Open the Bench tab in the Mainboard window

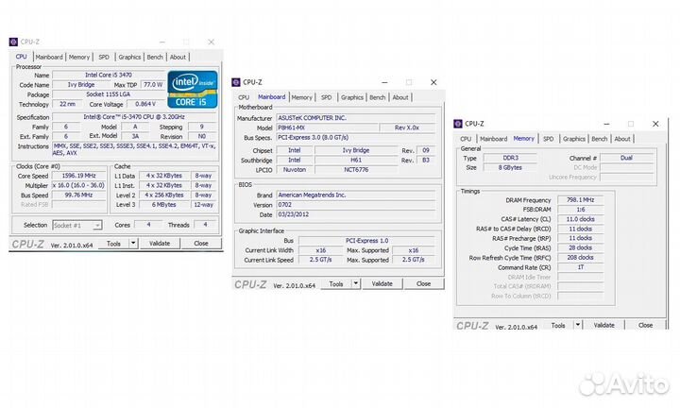[x=377, y=97]
